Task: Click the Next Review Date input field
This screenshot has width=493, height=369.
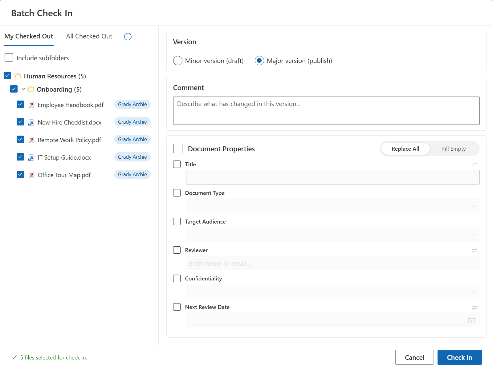Action: 333,320
